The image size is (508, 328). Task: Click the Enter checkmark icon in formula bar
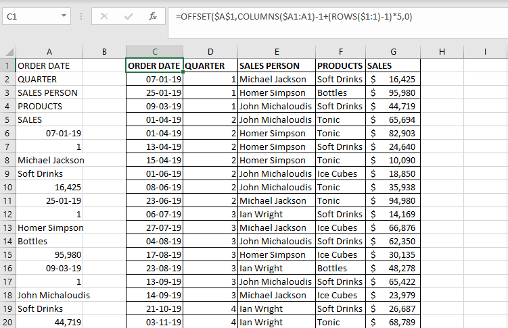click(129, 16)
